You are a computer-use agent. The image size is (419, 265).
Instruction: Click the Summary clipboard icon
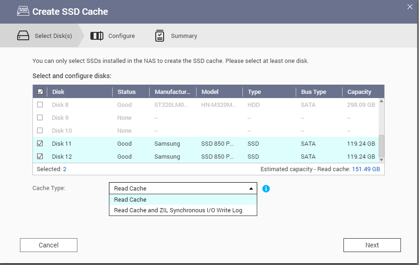coord(159,36)
